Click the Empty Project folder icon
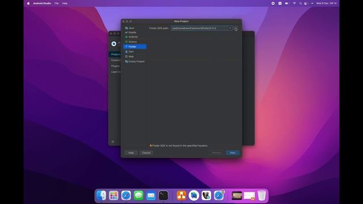 coord(126,62)
